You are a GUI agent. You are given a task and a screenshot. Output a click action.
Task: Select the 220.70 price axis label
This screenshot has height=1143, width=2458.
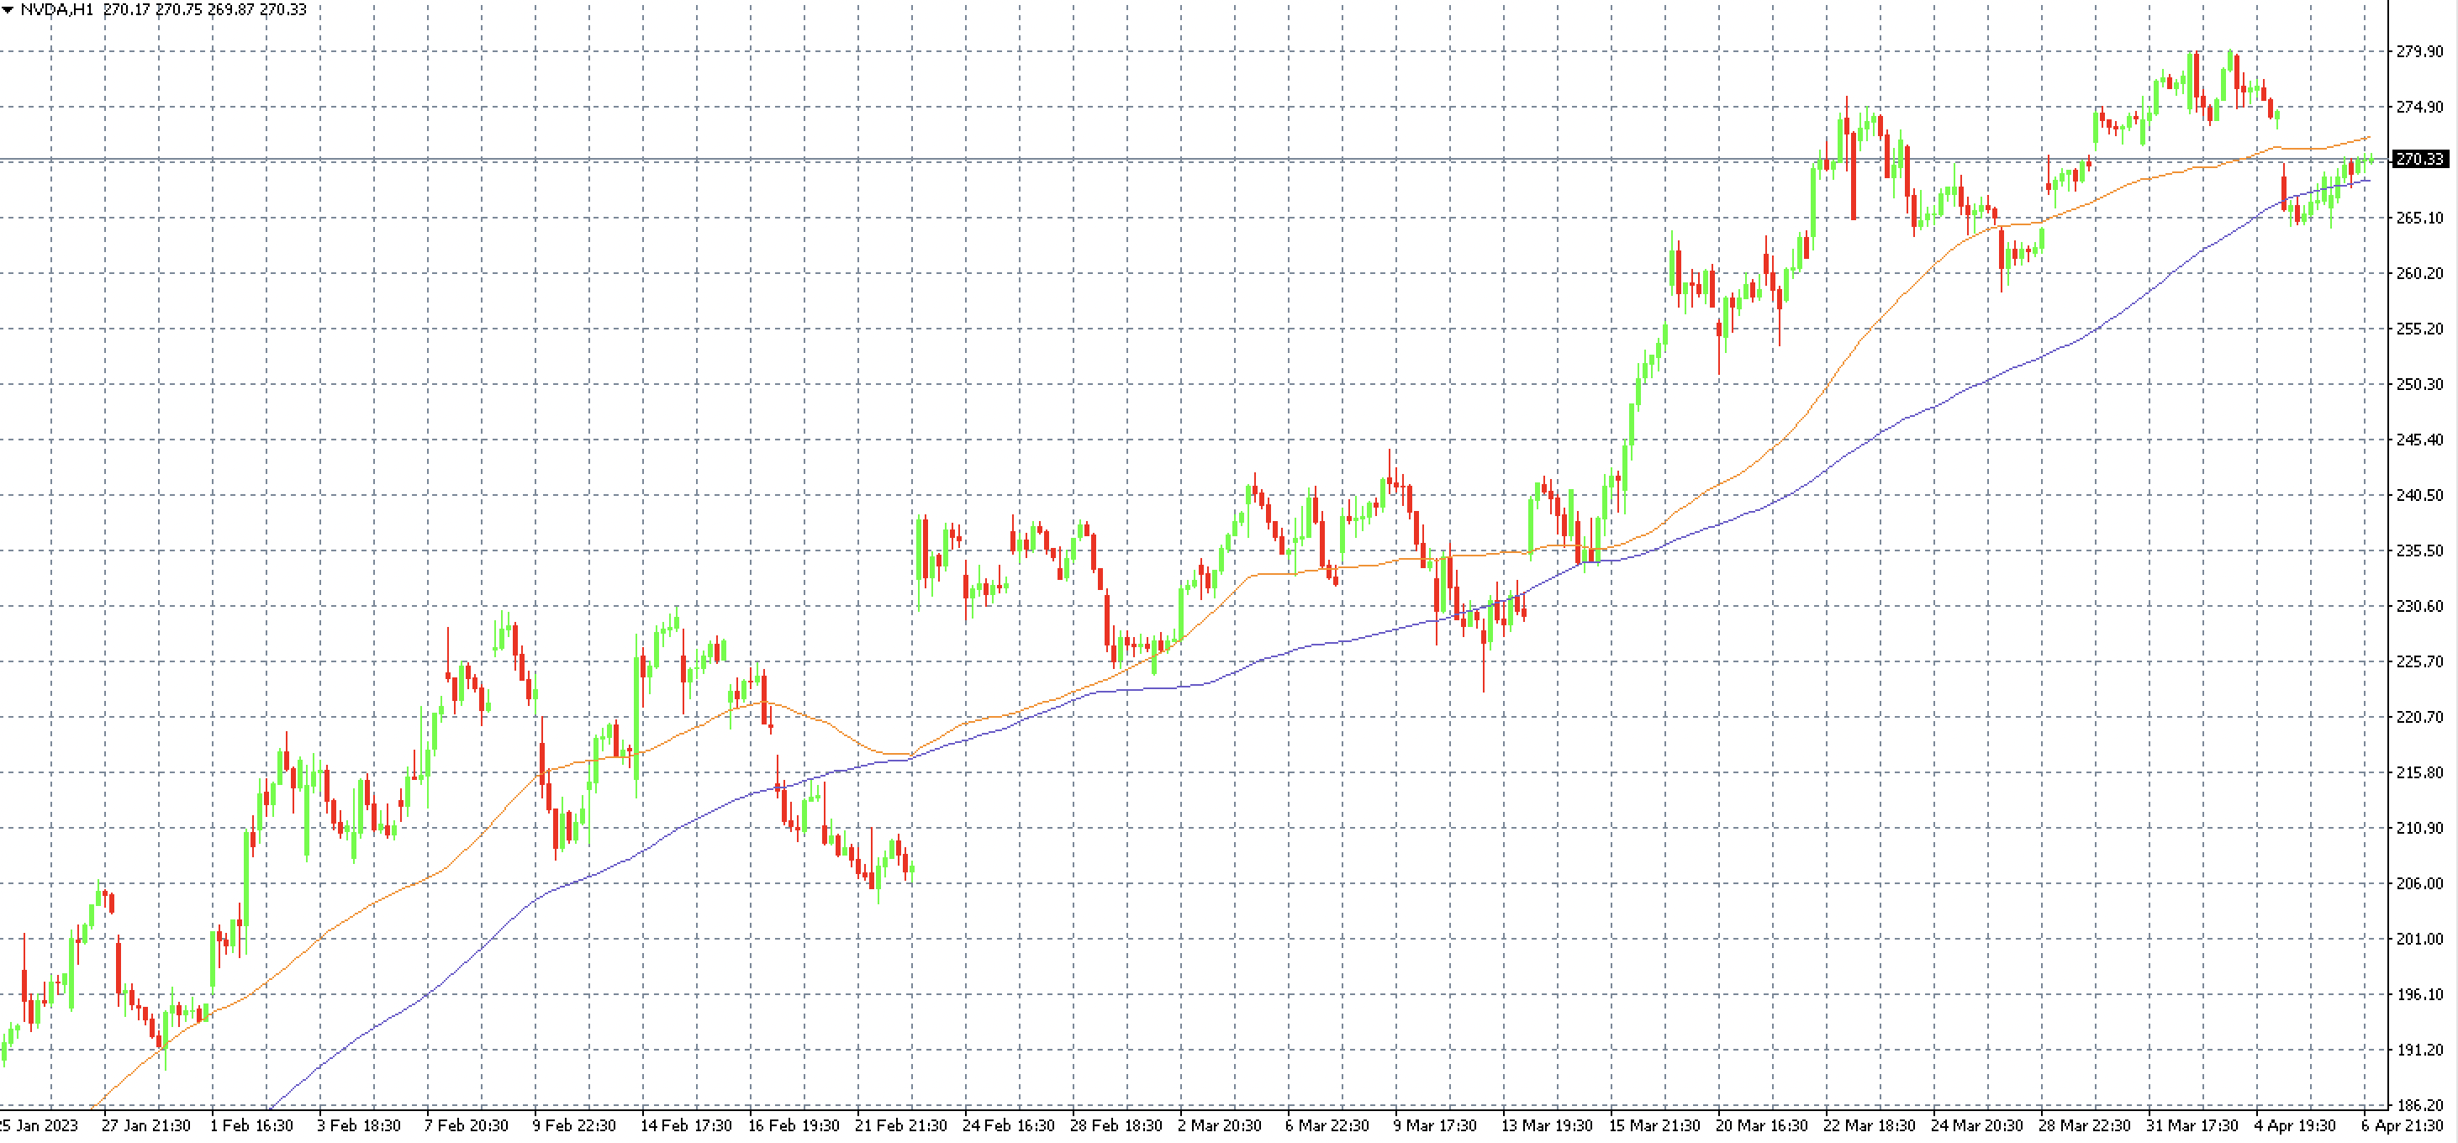[x=2420, y=717]
